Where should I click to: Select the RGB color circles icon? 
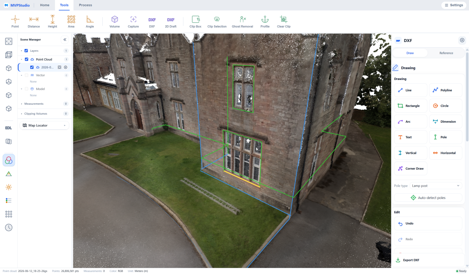(x=9, y=160)
